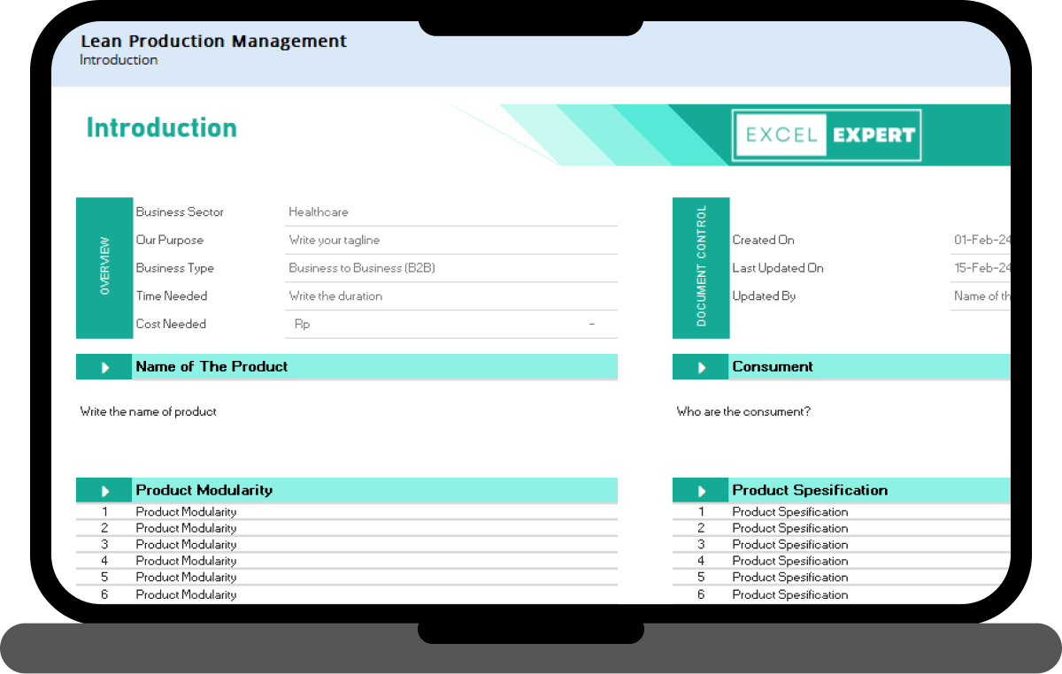Screen dimensions: 1062x674
Task: Click the Lean Production Management title
Action: click(x=213, y=41)
